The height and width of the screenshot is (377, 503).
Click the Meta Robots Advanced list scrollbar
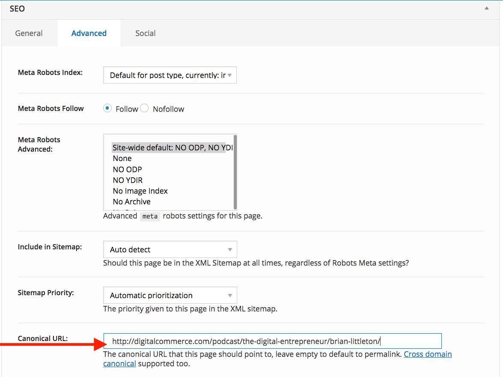point(235,171)
